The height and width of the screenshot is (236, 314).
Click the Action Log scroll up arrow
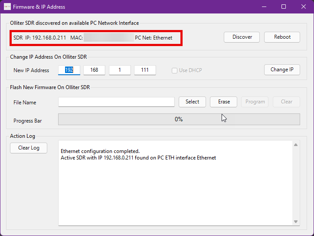pyautogui.click(x=296, y=145)
